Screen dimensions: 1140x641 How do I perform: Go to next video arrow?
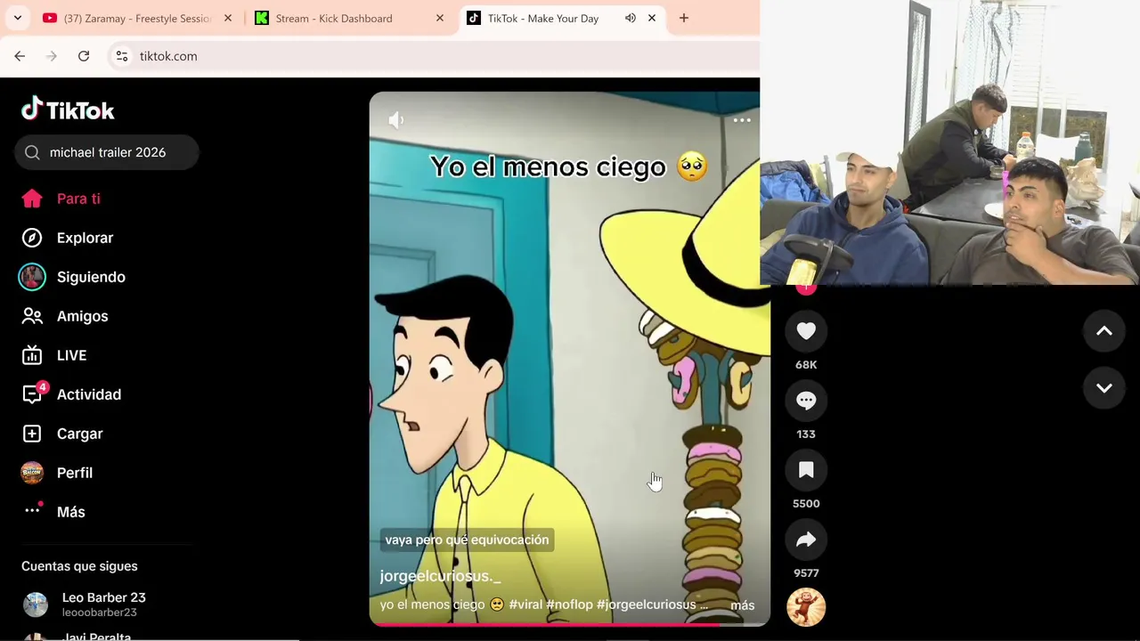coord(1103,388)
